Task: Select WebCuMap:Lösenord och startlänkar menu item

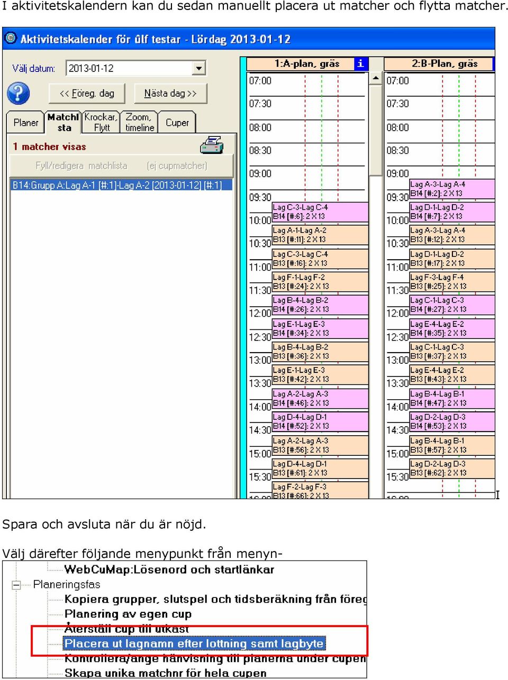Action: (169, 569)
